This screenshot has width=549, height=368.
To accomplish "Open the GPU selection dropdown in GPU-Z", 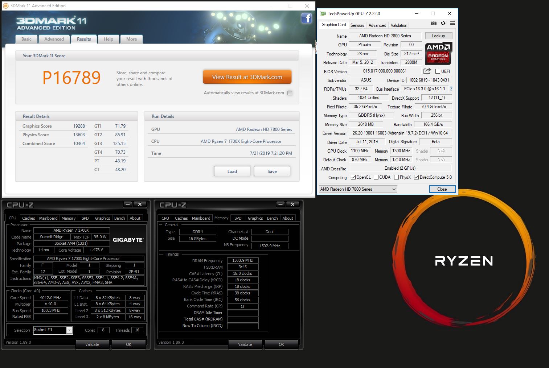I will (358, 189).
